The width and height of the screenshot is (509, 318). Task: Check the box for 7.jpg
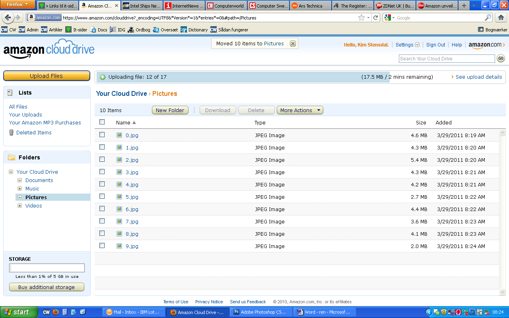coord(102,221)
